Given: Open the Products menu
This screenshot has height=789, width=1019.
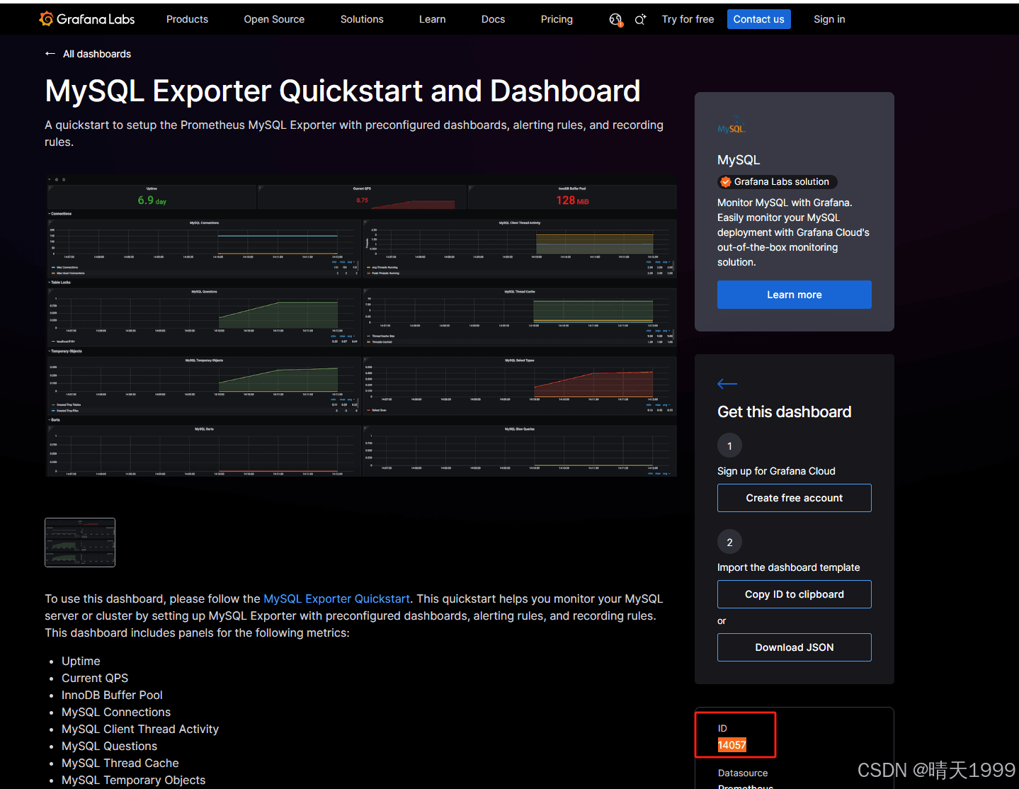Looking at the screenshot, I should coord(187,19).
